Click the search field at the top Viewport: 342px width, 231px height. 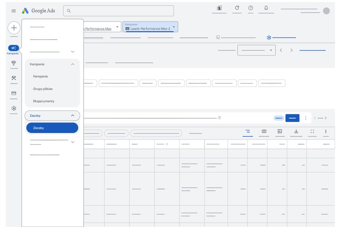coord(119,11)
